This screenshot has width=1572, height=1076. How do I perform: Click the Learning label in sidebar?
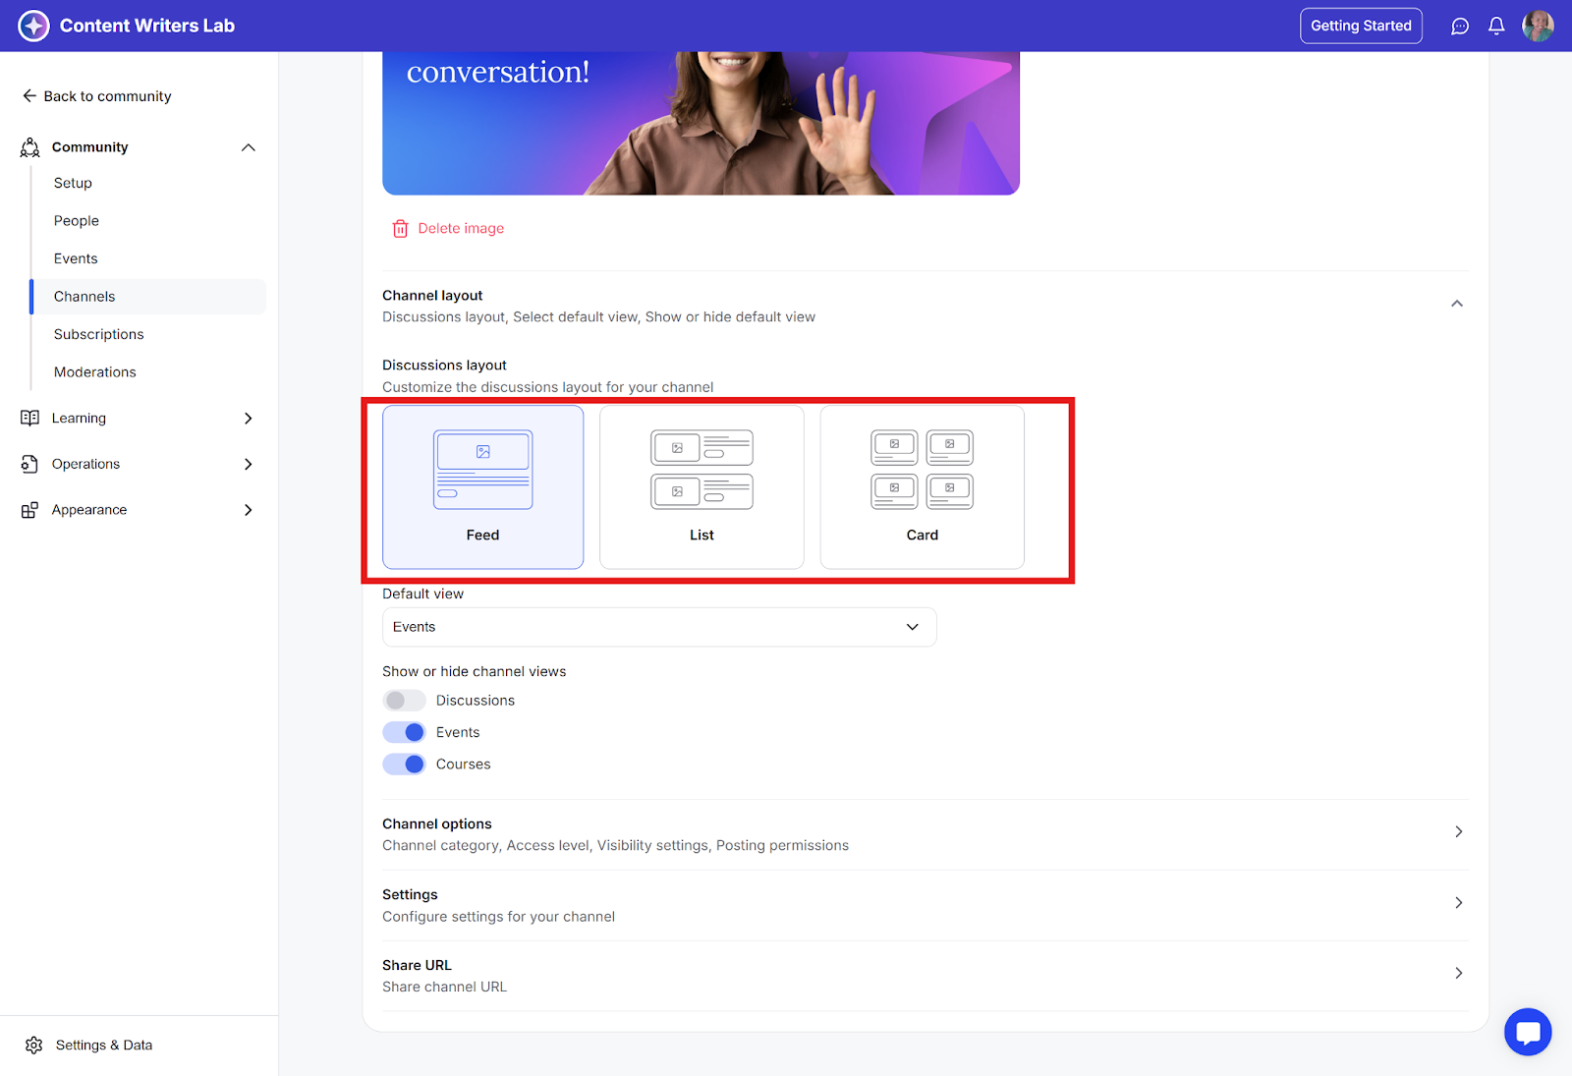[79, 419]
